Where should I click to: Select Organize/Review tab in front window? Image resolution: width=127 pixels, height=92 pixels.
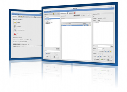(64, 13)
